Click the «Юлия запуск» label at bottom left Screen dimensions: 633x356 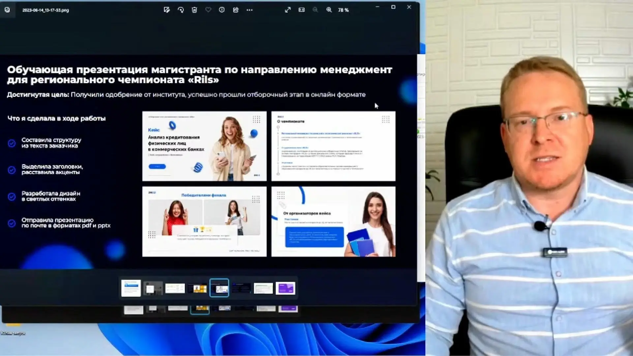(x=13, y=333)
